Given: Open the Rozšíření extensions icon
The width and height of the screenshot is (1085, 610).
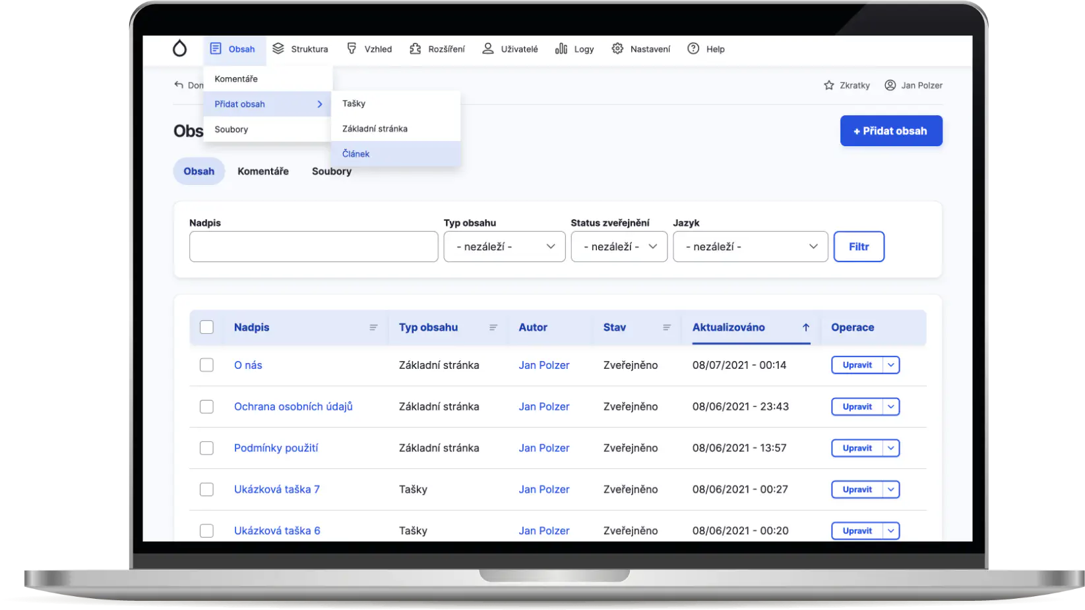Looking at the screenshot, I should click(414, 48).
